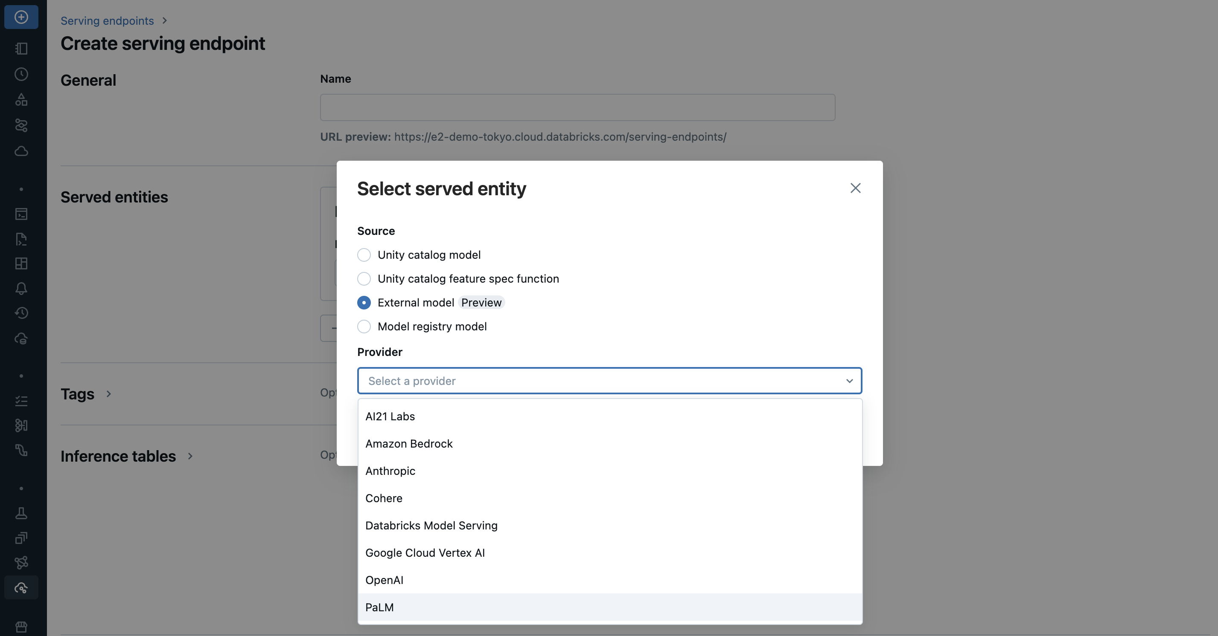
Task: Go back to Serving endpoints breadcrumb
Action: (107, 21)
